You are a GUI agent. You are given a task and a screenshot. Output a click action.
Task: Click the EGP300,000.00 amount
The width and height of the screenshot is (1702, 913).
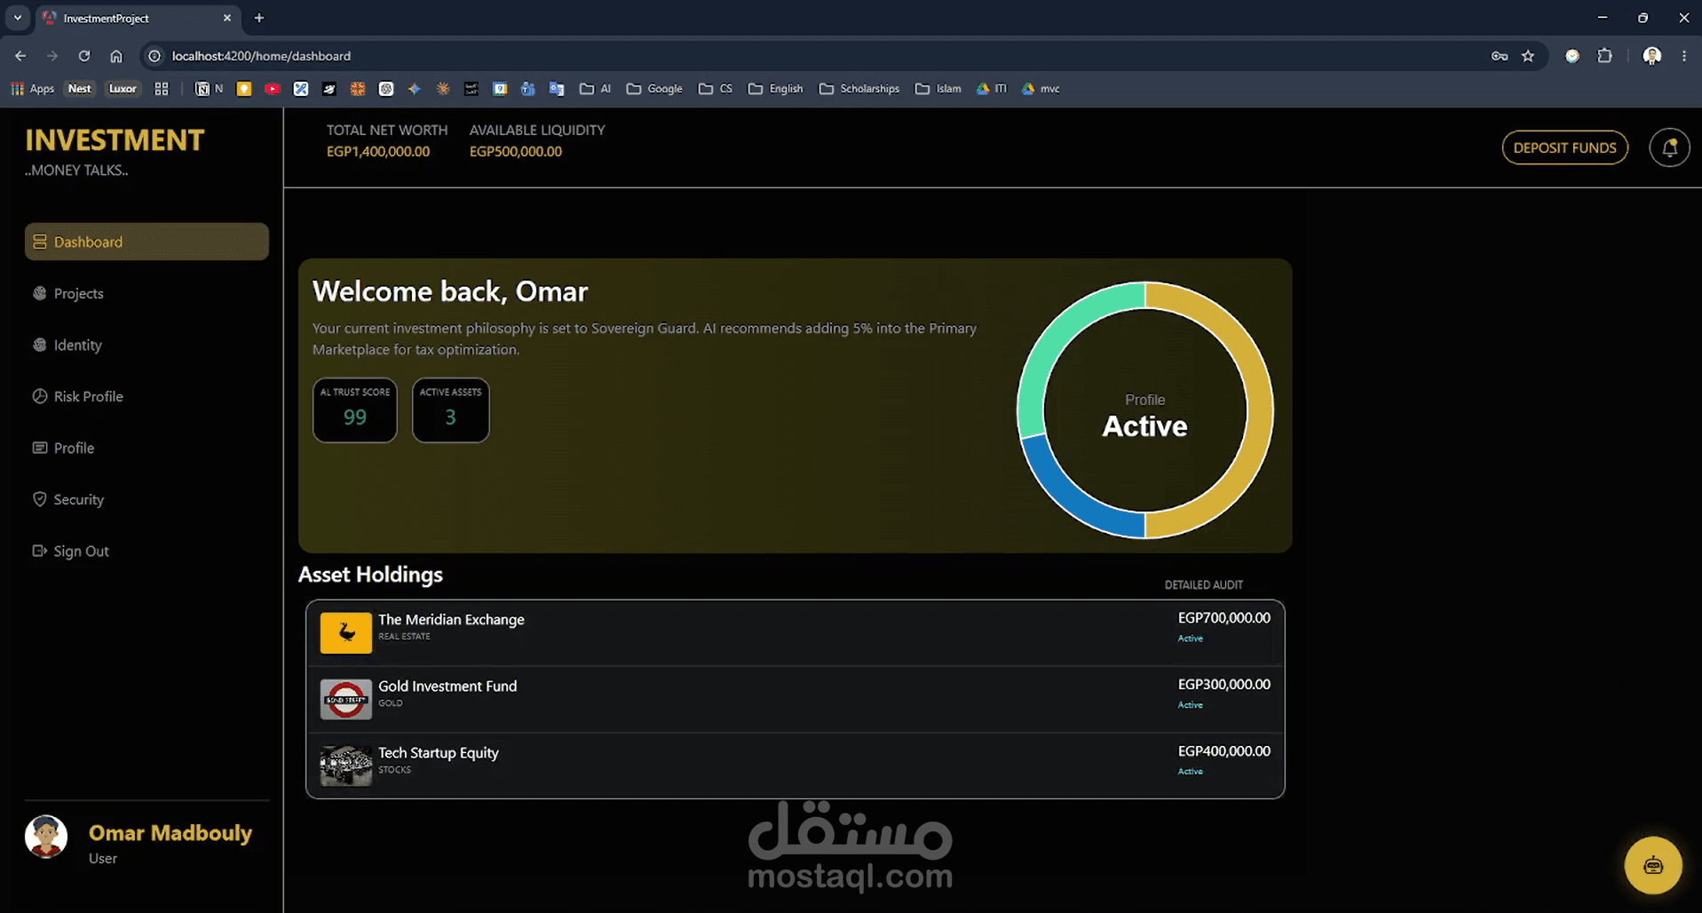[x=1223, y=684]
